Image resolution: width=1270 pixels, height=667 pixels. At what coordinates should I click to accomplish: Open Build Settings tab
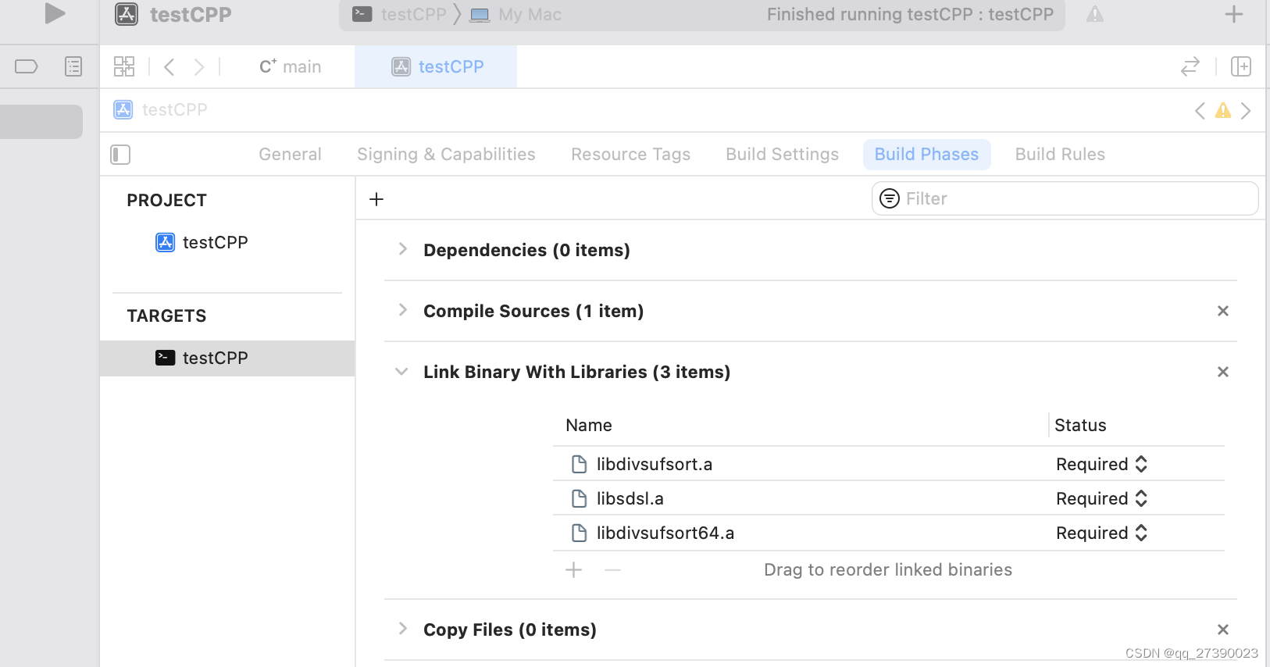click(x=782, y=154)
